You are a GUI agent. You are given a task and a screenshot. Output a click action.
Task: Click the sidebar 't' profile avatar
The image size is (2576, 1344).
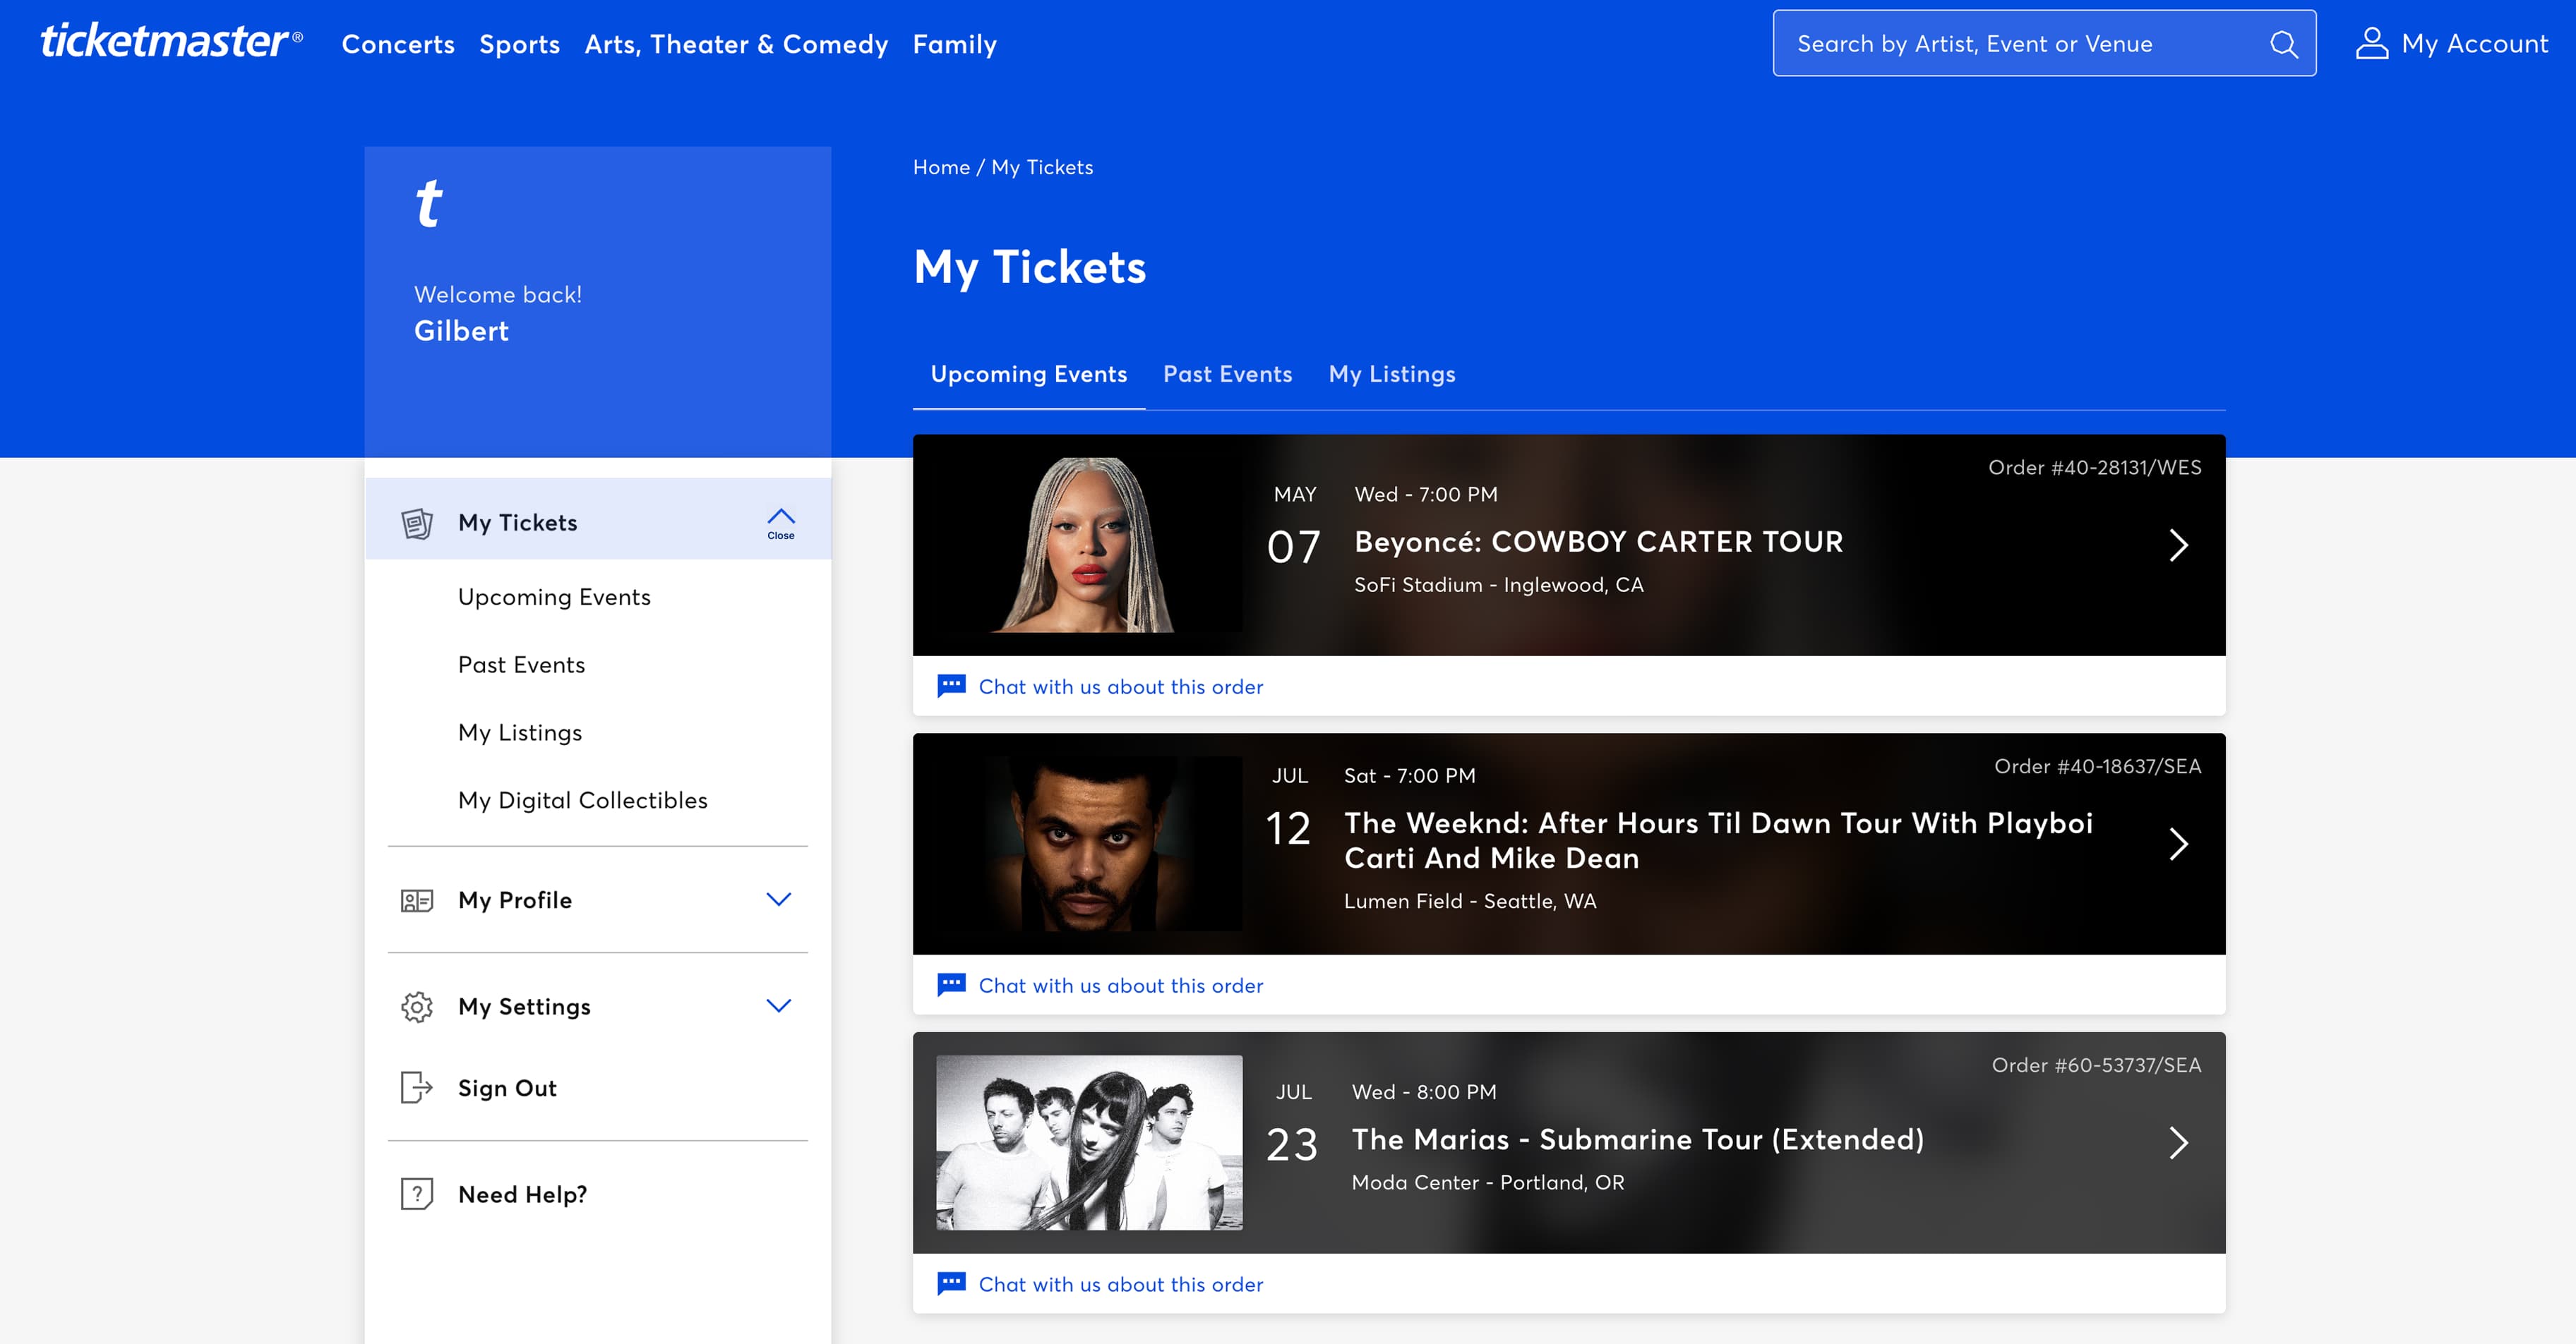click(x=429, y=204)
